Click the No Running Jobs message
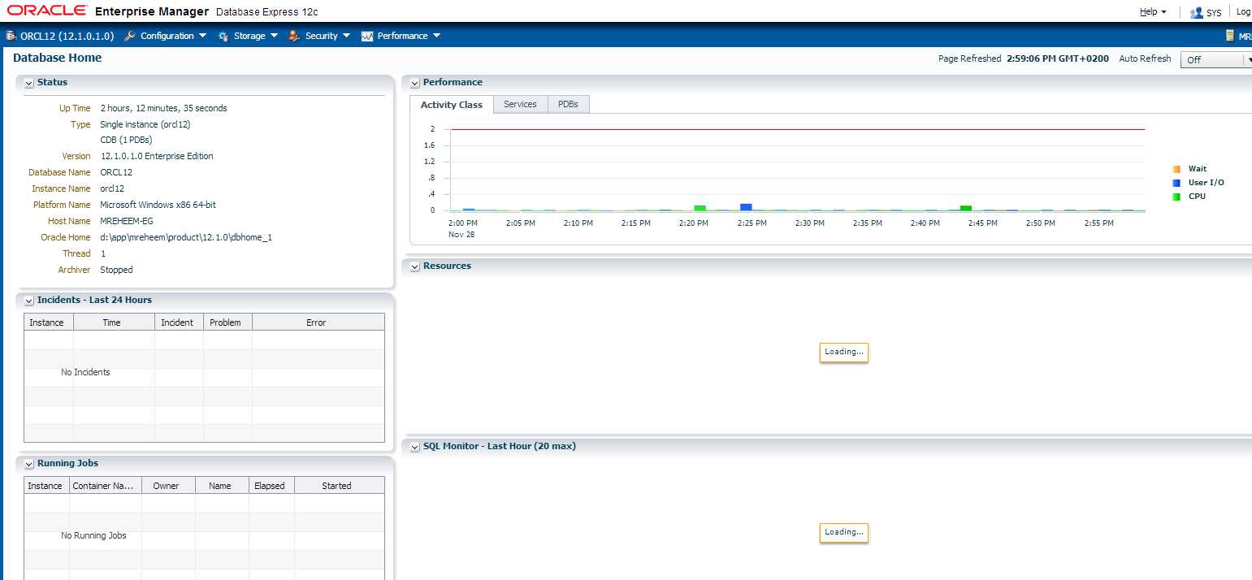The width and height of the screenshot is (1252, 580). [x=93, y=535]
